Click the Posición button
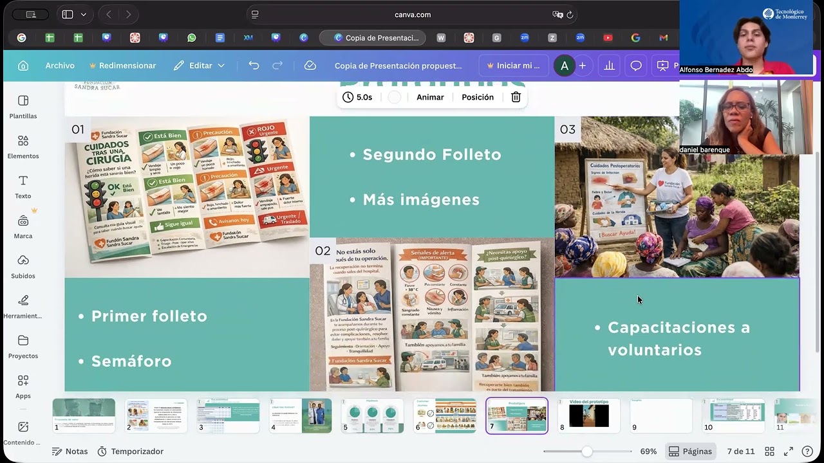 (478, 97)
